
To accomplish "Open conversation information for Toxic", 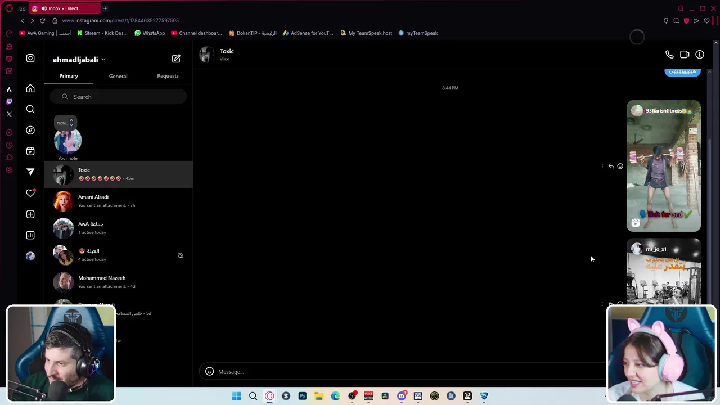I will (x=700, y=55).
